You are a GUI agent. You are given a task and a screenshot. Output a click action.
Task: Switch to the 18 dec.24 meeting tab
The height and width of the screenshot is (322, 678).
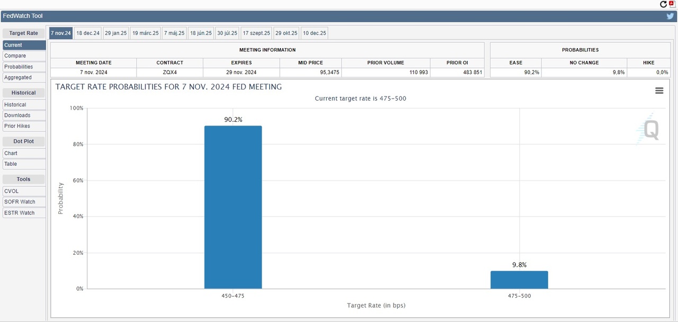coord(88,33)
